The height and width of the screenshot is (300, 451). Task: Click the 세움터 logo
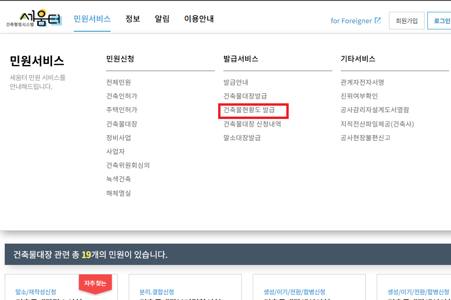pos(34,18)
